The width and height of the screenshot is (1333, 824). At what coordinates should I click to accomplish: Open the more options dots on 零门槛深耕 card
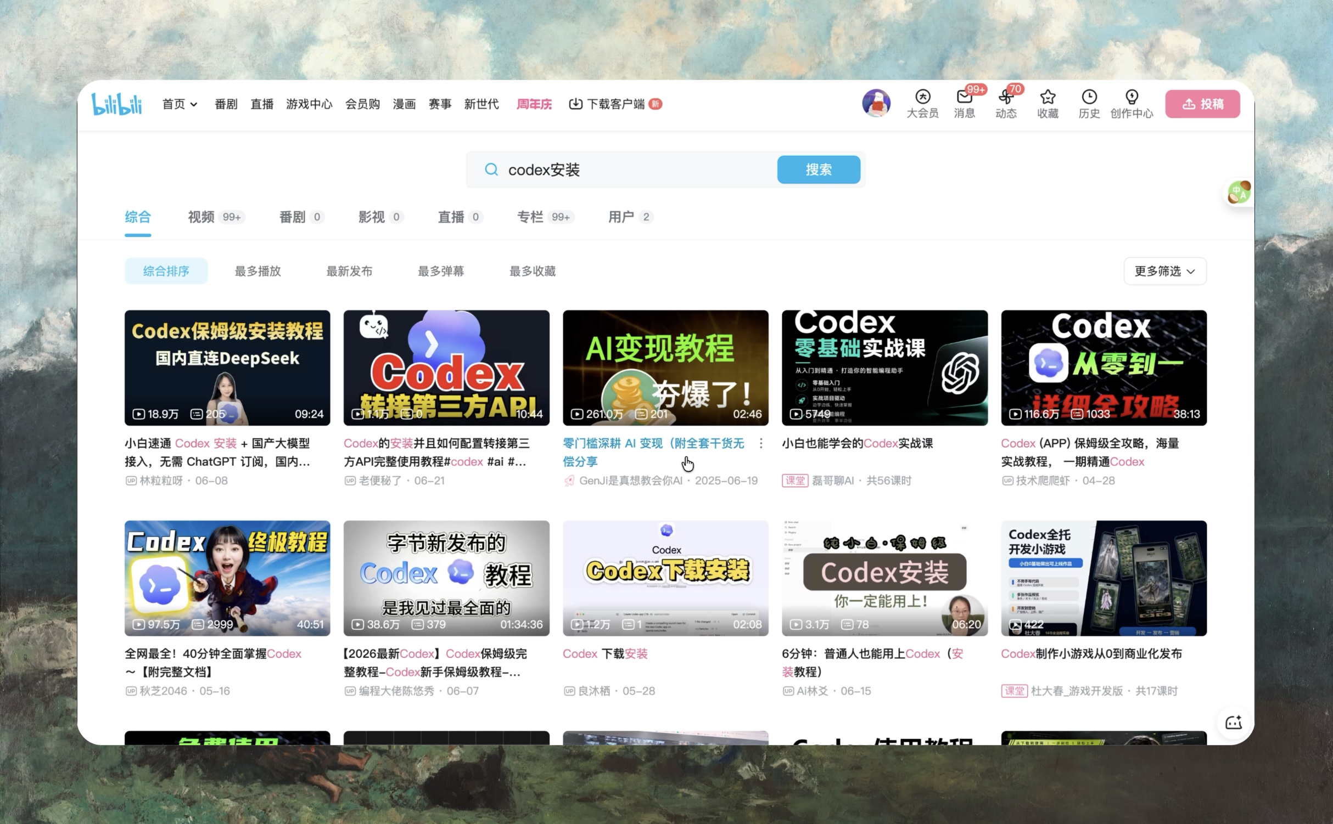761,443
